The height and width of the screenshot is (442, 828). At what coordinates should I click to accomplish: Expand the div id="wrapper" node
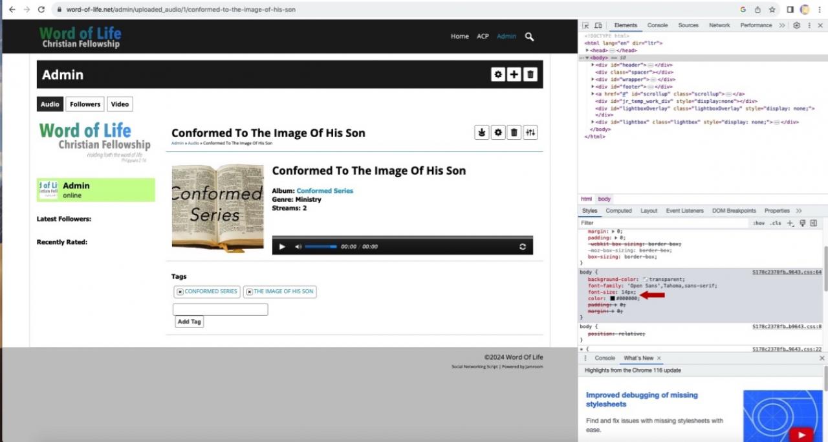tap(593, 80)
